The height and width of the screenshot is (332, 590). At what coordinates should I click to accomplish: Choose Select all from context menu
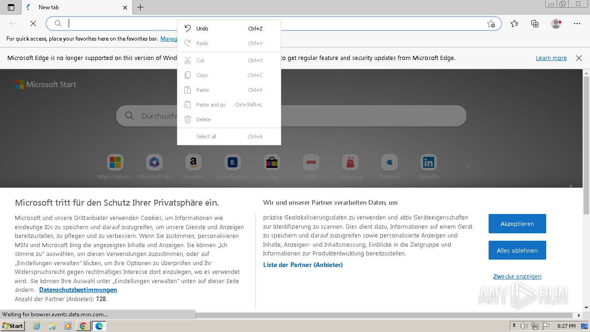(x=229, y=136)
